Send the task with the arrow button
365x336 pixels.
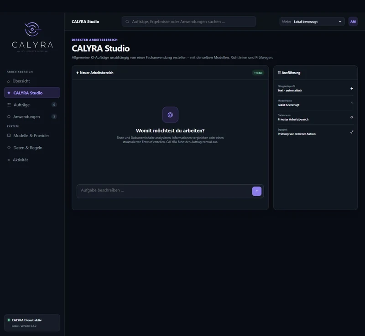[257, 191]
